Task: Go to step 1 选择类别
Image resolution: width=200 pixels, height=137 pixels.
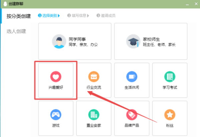Action: coord(49,16)
